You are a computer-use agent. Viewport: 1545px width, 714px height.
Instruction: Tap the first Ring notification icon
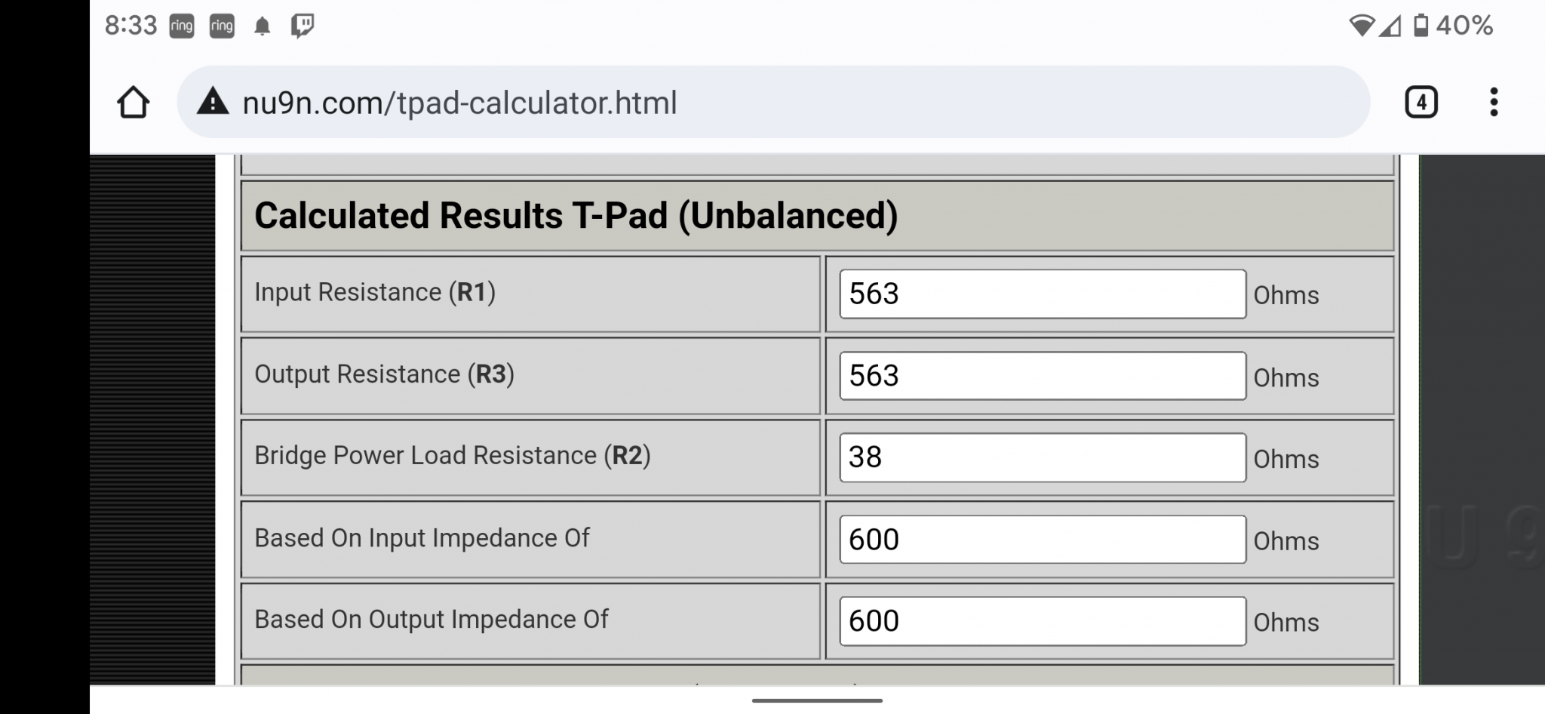point(182,26)
